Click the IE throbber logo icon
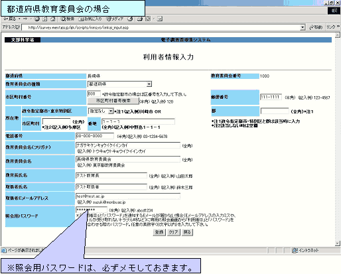 click(x=334, y=11)
